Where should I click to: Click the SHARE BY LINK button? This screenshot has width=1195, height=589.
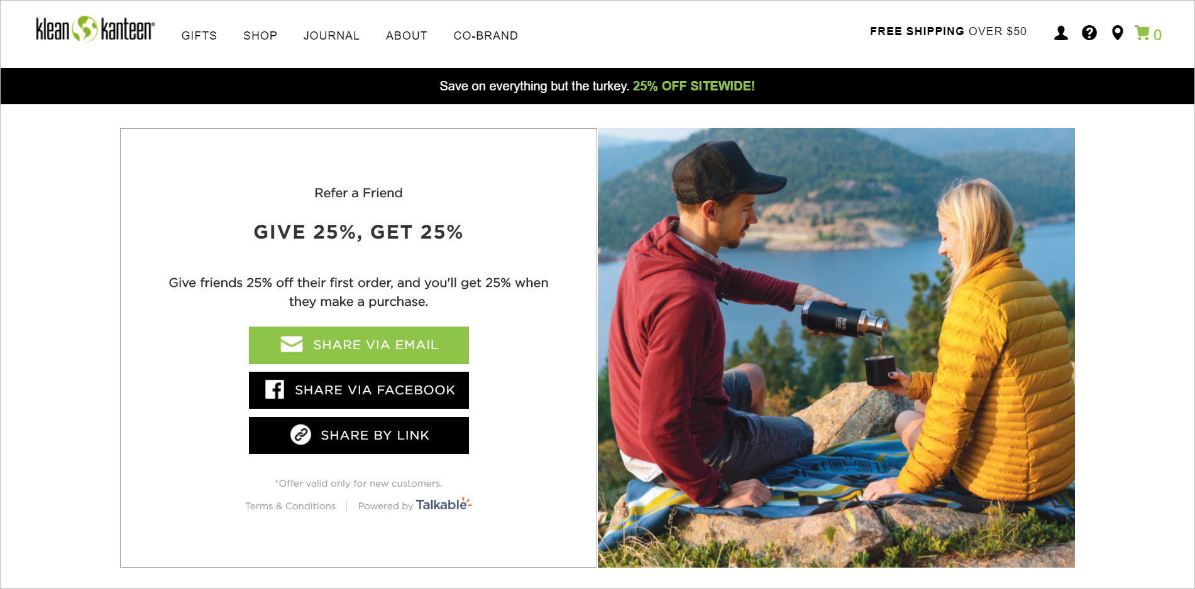coord(358,435)
